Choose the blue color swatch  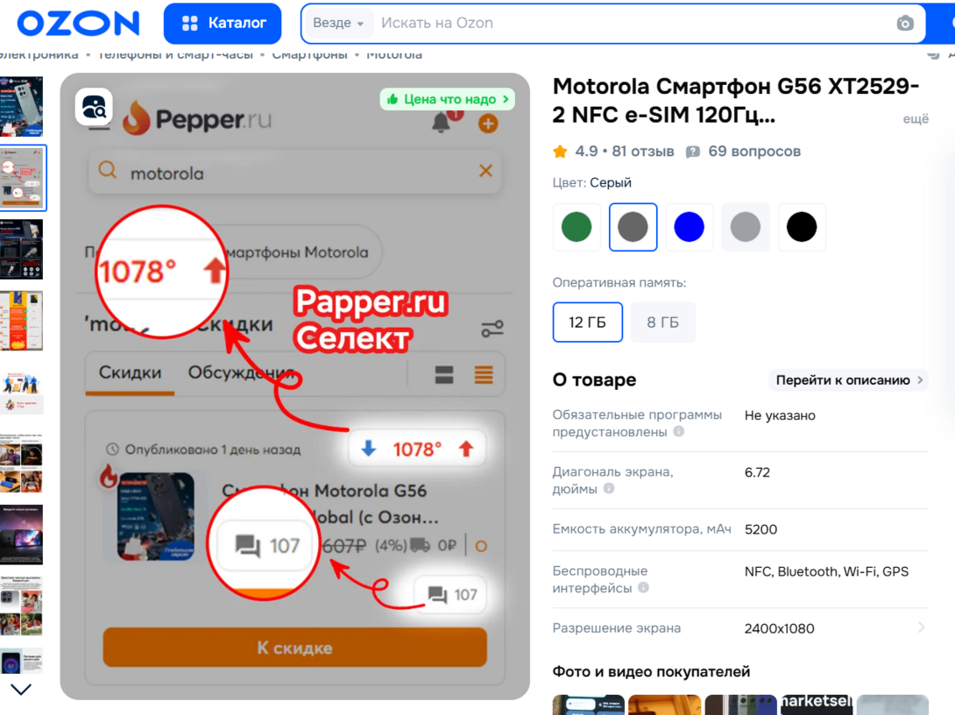pos(689,227)
